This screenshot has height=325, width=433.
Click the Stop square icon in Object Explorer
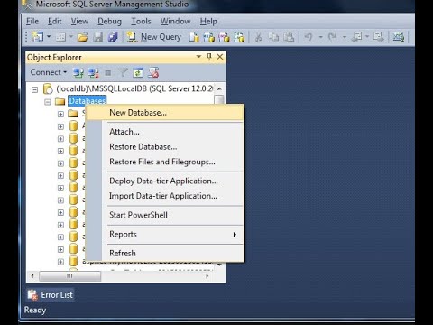pos(108,73)
